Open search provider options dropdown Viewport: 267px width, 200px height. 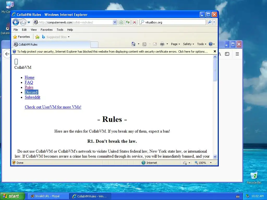[x=214, y=22]
